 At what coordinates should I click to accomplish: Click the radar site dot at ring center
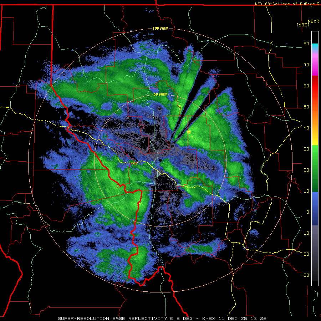click(160, 160)
